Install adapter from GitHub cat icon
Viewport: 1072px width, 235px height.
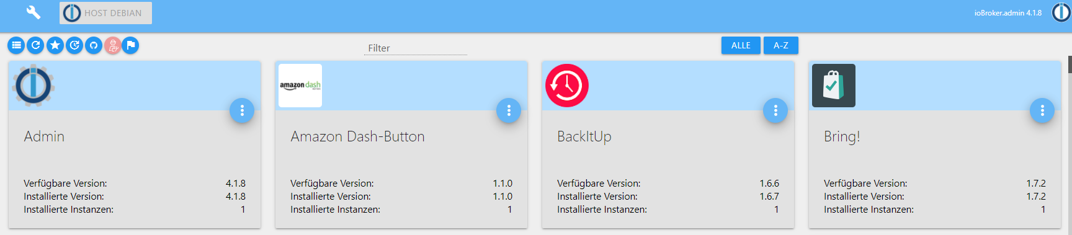pyautogui.click(x=94, y=45)
